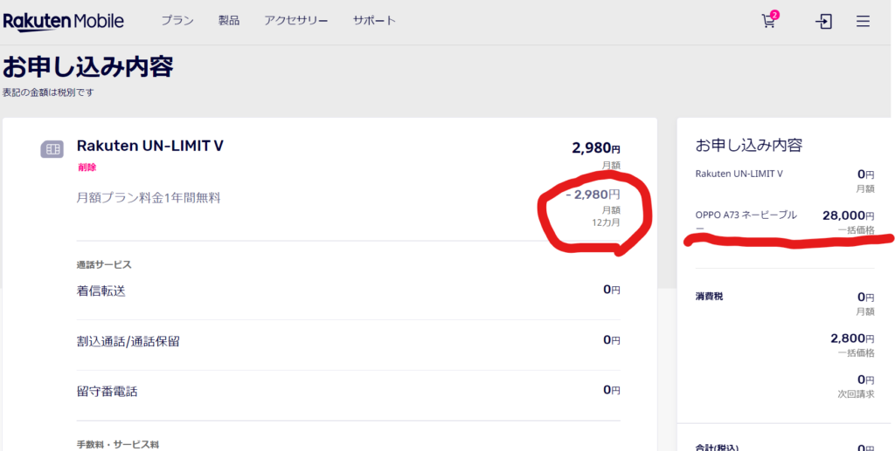The height and width of the screenshot is (451, 895).
Task: Open the プラン menu item
Action: coord(177,21)
